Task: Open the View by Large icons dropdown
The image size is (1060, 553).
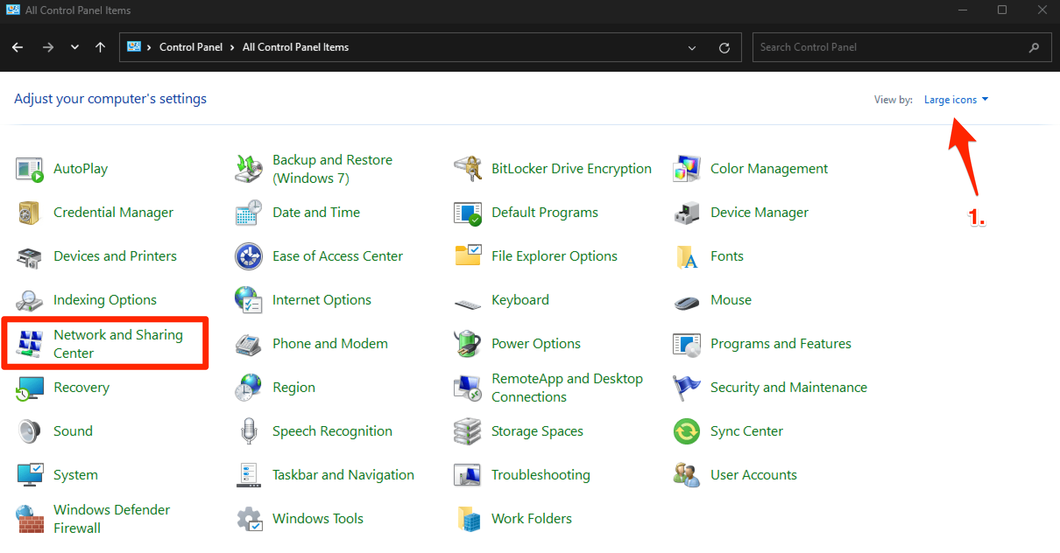Action: [956, 100]
